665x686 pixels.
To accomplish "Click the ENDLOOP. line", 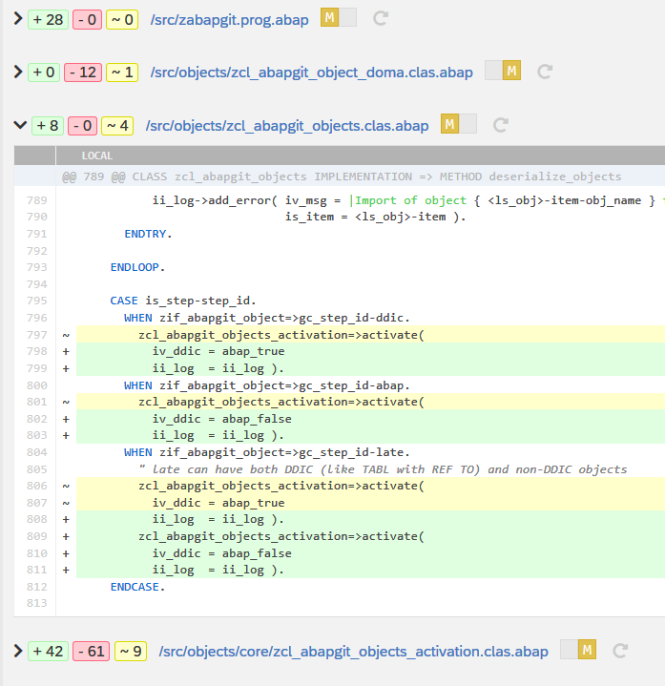I will click(137, 267).
